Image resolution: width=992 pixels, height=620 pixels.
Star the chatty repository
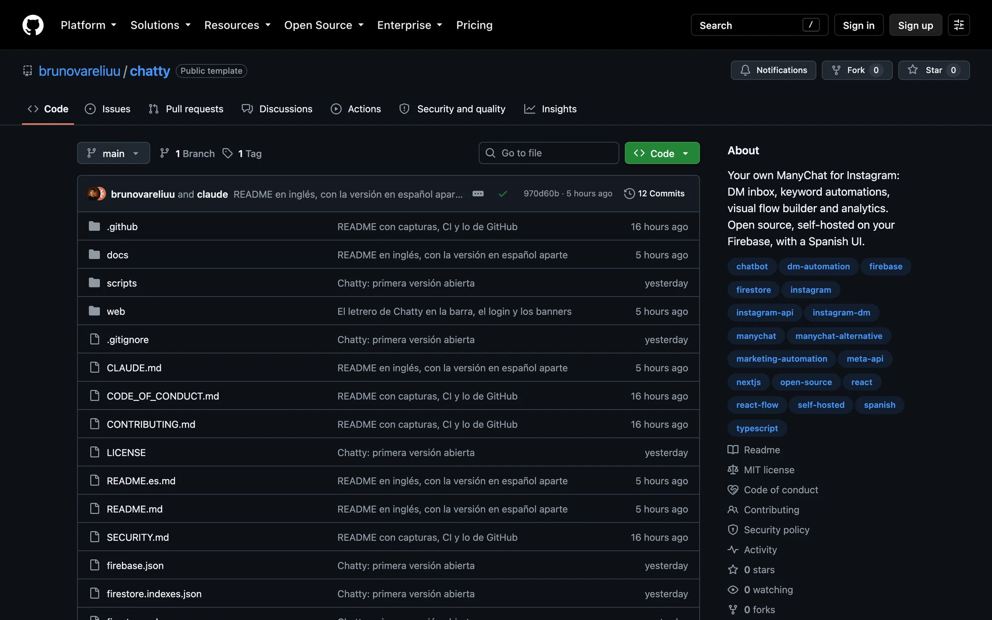point(933,70)
